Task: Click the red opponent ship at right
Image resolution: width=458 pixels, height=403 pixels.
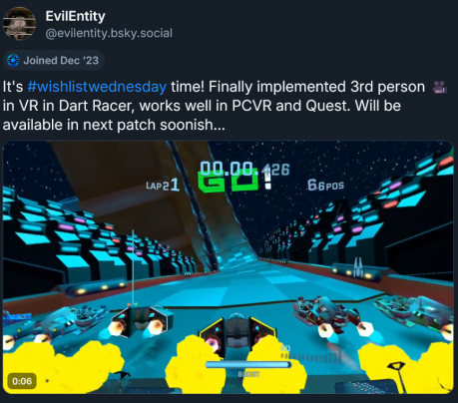Action: pyautogui.click(x=326, y=312)
